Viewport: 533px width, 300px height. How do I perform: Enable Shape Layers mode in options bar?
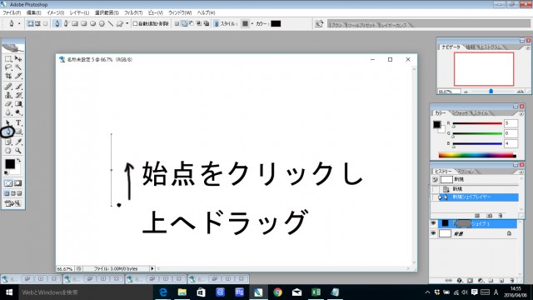tap(30, 24)
